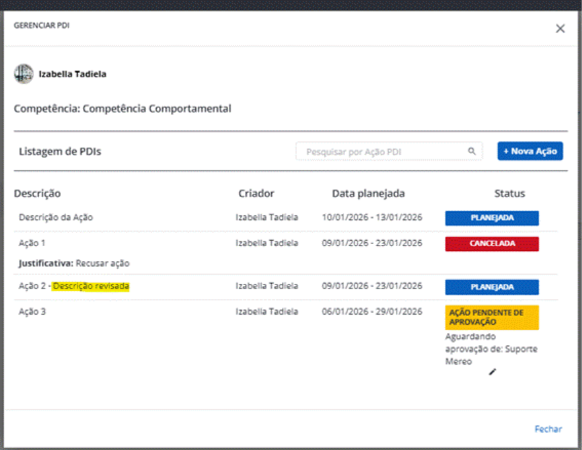Image resolution: width=582 pixels, height=450 pixels.
Task: Click the Fechar link
Action: point(548,429)
